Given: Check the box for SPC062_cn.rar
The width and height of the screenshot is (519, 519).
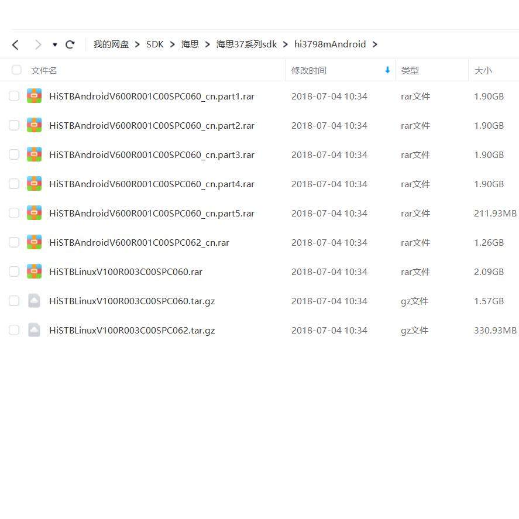Looking at the screenshot, I should (14, 242).
